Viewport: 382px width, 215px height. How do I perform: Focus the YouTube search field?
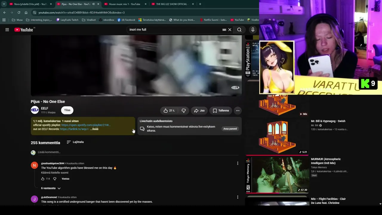pyautogui.click(x=175, y=30)
